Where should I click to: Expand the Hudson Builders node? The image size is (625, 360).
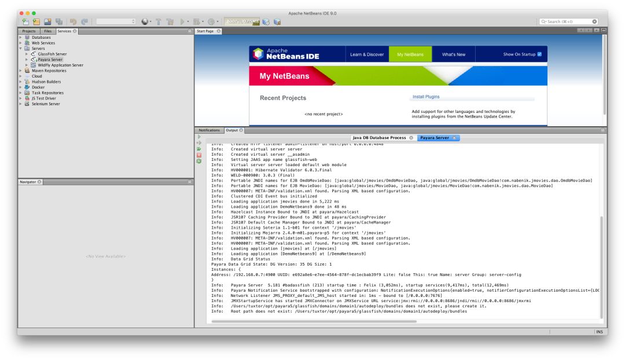pos(21,82)
